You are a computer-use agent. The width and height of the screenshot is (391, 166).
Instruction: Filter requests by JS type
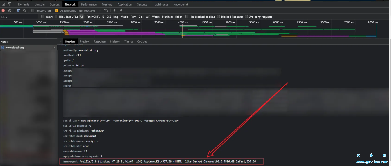point(103,17)
